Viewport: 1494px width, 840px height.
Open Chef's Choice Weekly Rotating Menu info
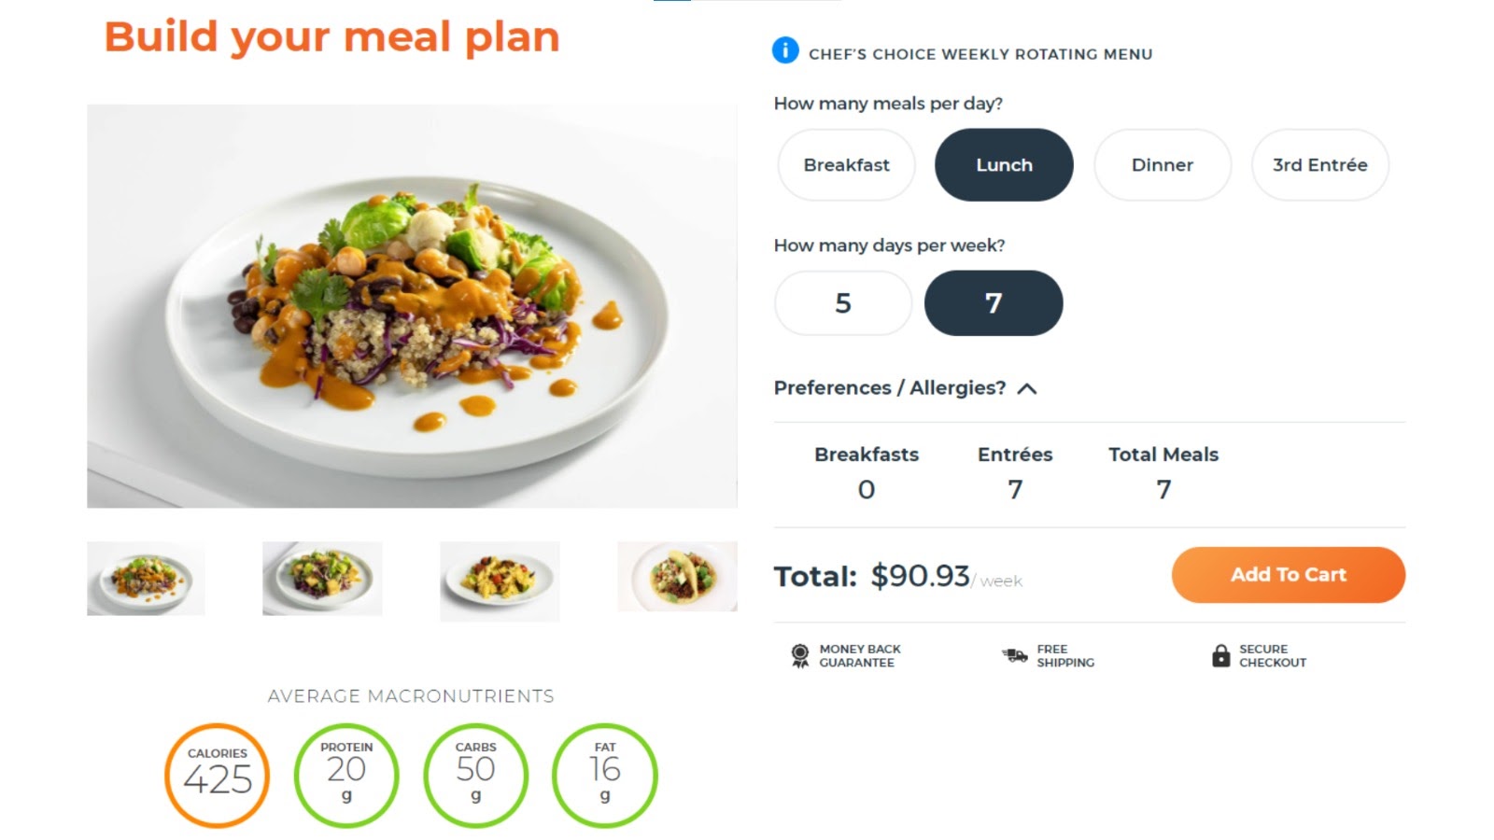[x=980, y=54]
